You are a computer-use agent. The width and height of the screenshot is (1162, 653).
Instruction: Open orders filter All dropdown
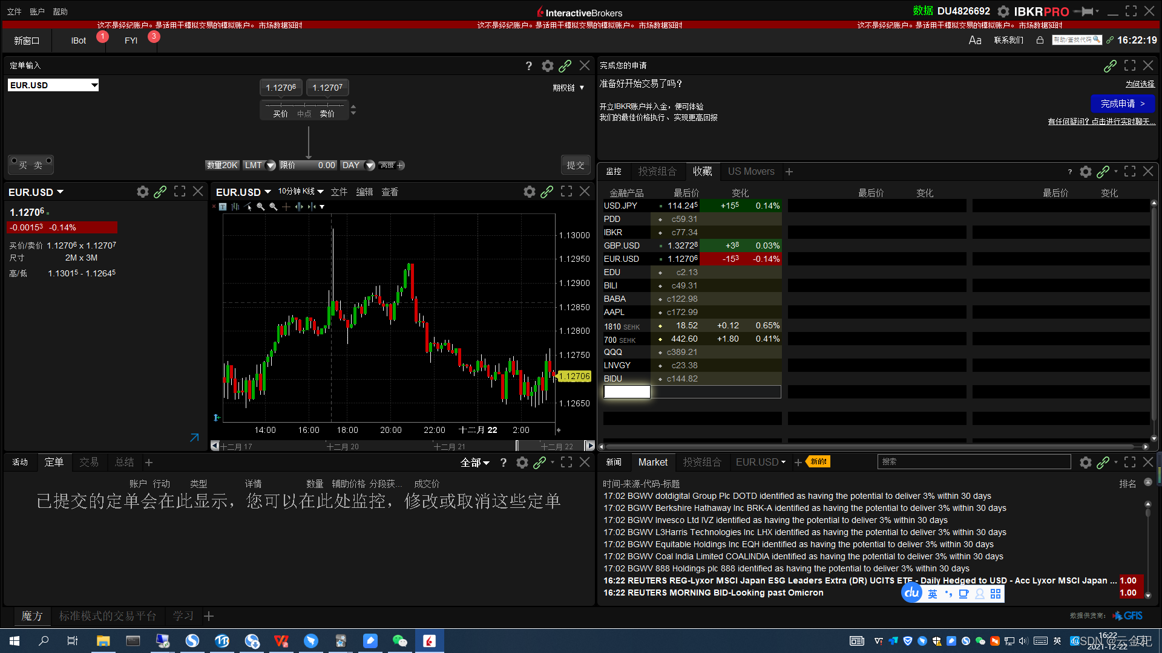click(474, 463)
